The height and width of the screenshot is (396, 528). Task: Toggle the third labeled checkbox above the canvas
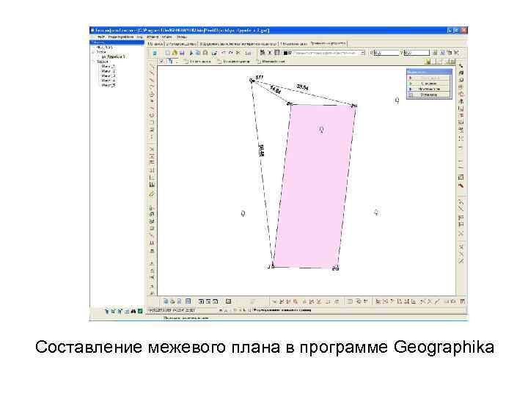[258, 62]
